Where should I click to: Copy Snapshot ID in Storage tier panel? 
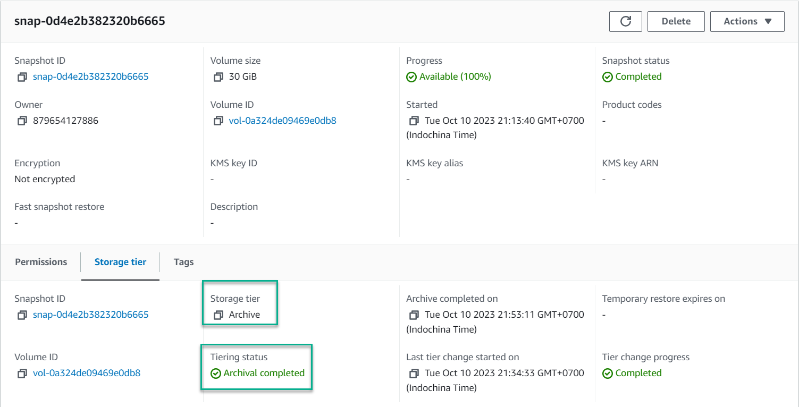click(x=22, y=315)
